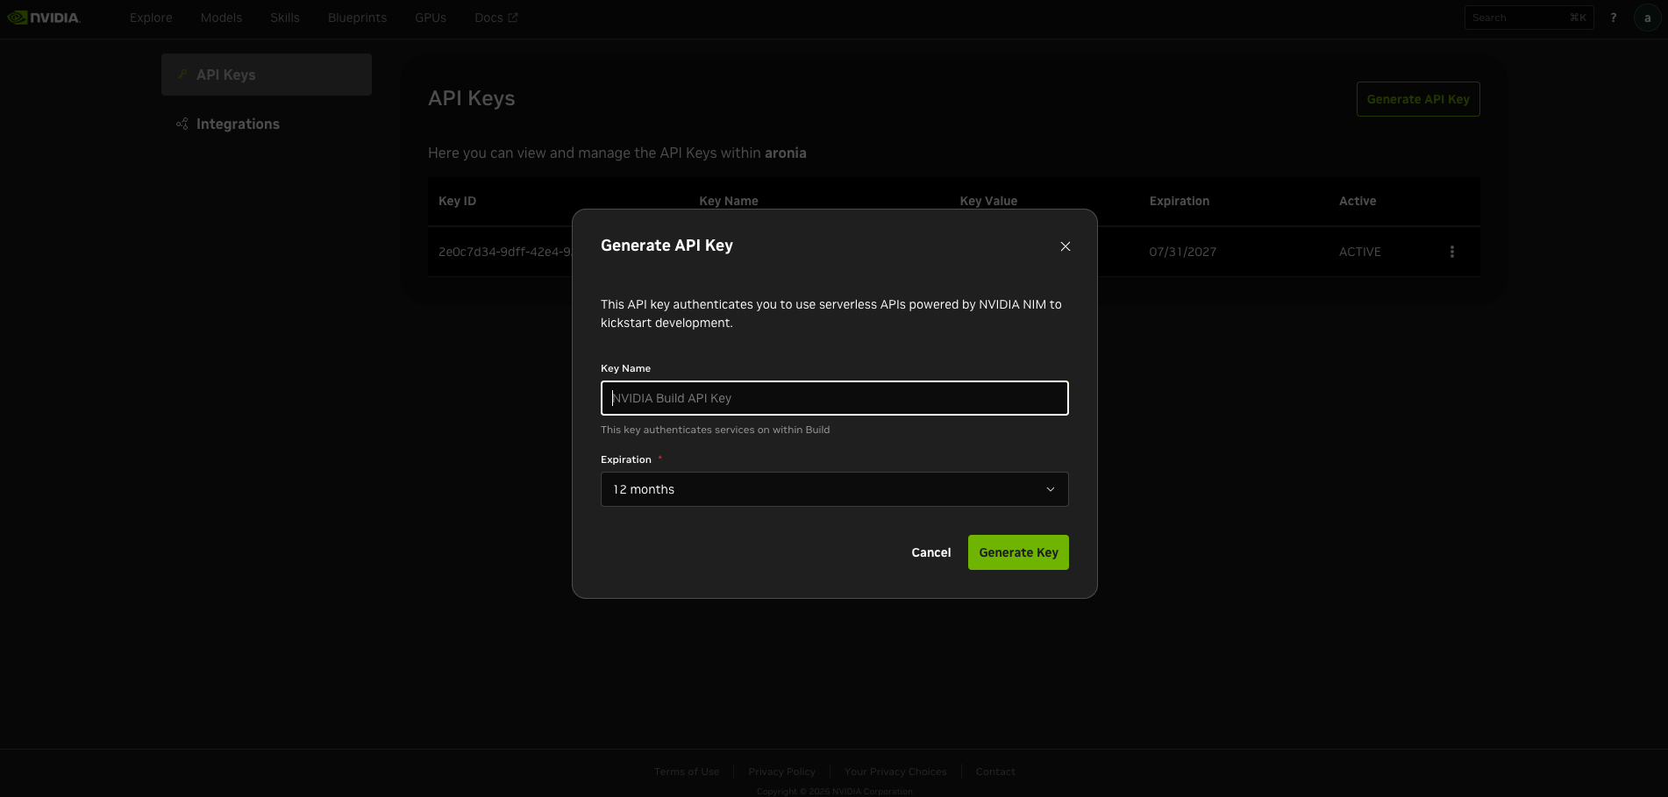This screenshot has width=1668, height=797.
Task: Open help via the question mark icon
Action: click(1613, 18)
